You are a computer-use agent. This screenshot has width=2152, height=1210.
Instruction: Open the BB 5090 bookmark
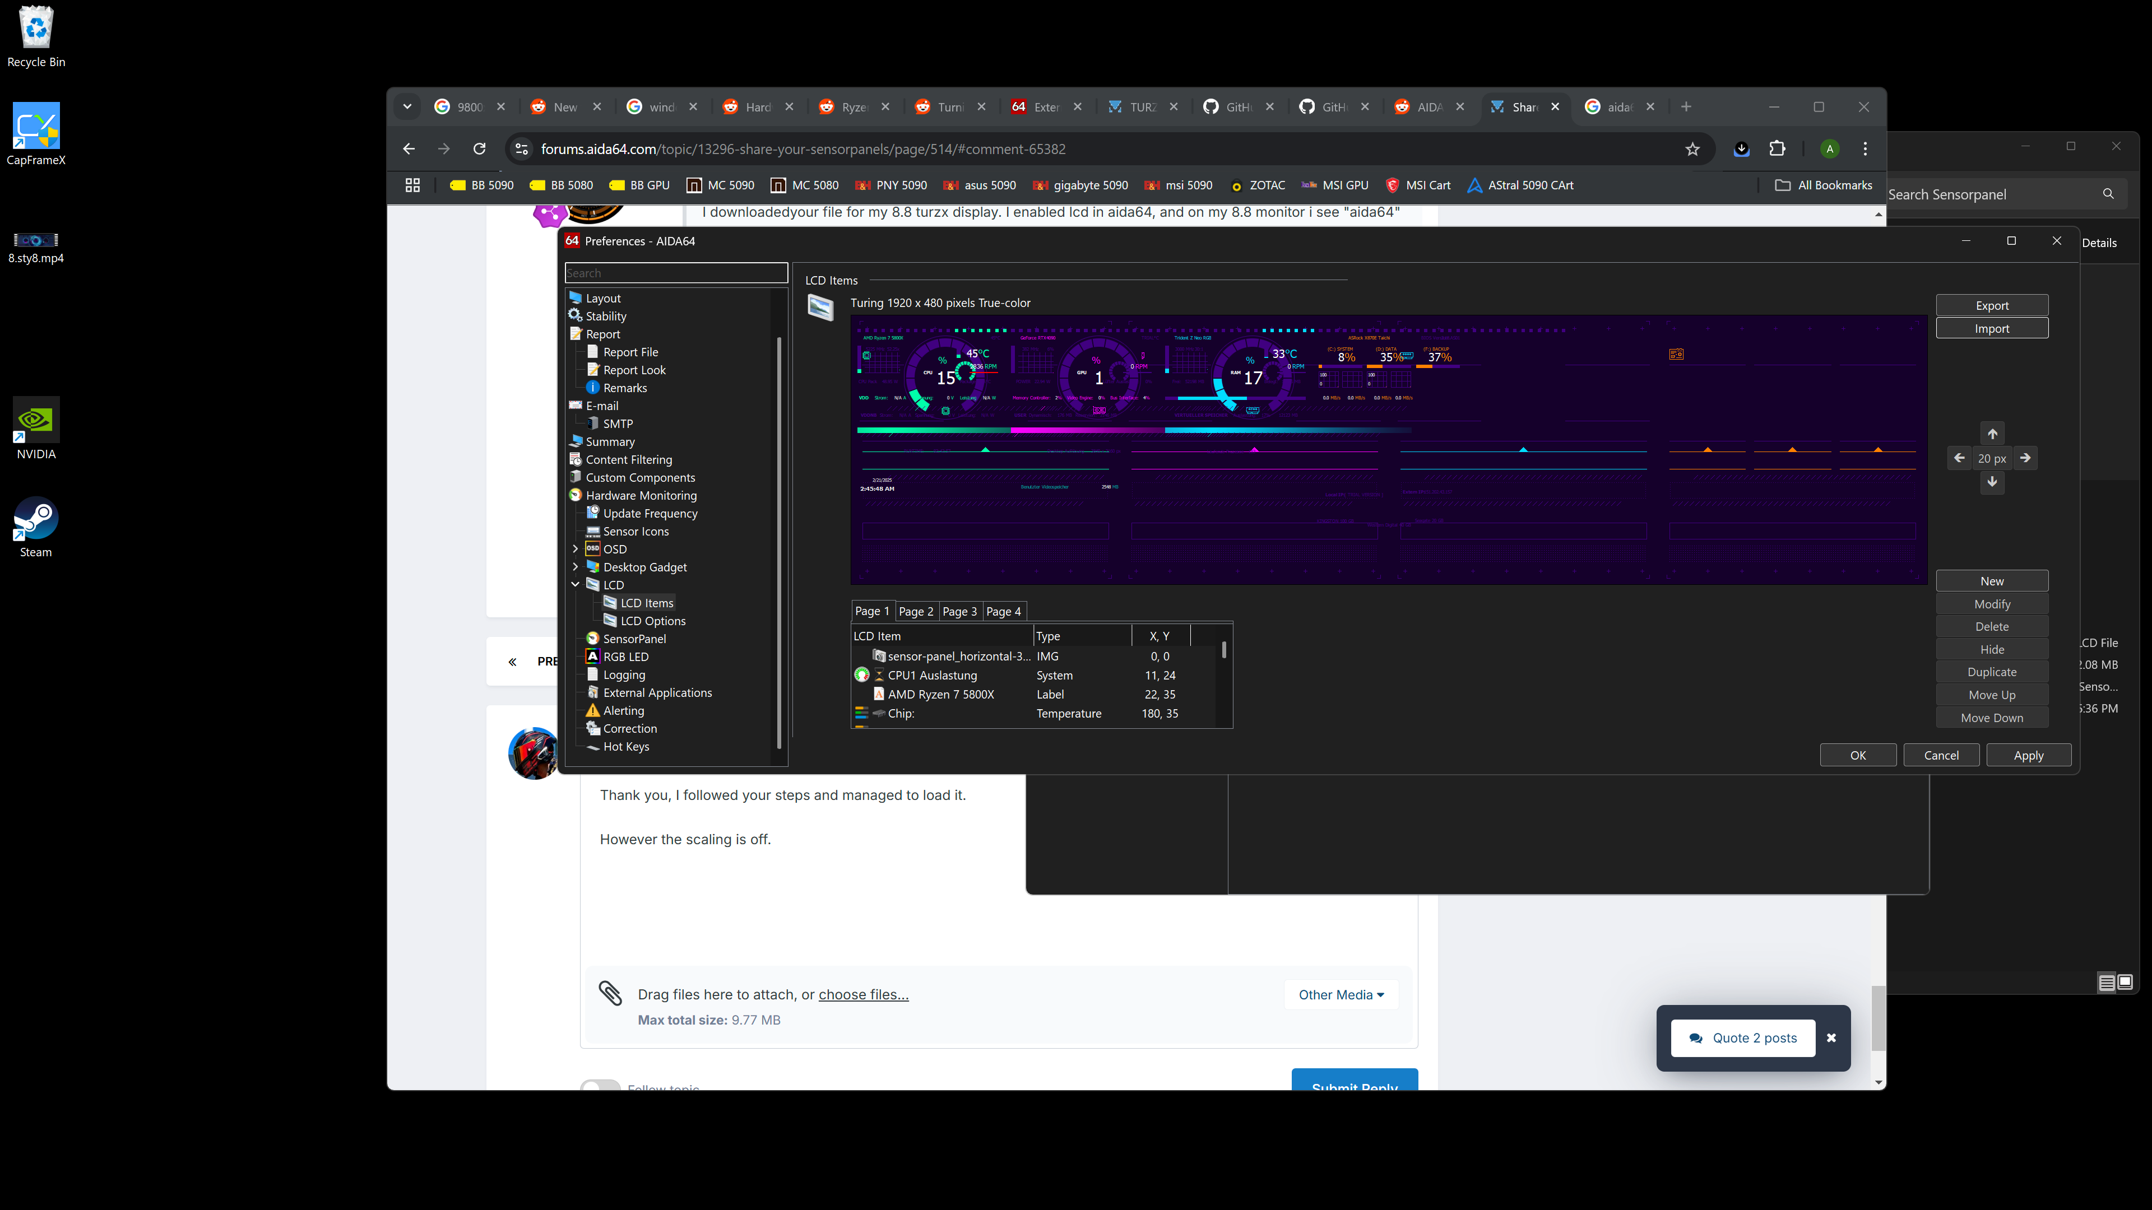coord(482,185)
